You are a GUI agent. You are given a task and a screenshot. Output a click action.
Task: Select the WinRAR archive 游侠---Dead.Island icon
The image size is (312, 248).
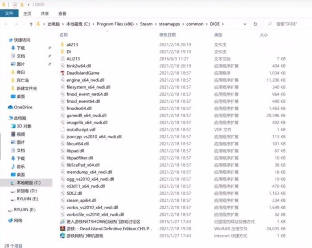(x=62, y=228)
